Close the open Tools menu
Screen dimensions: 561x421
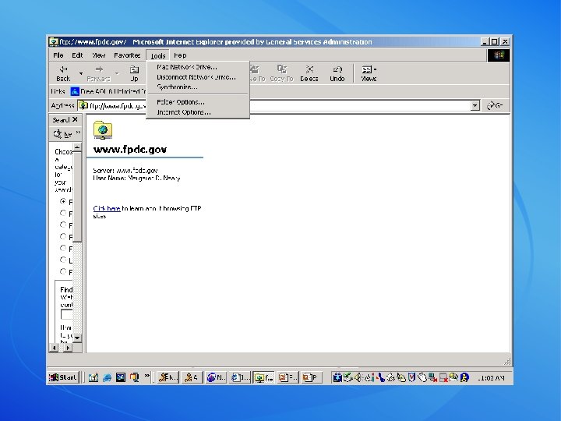click(157, 55)
